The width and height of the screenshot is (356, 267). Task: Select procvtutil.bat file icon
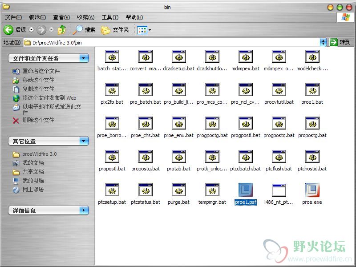[279, 90]
